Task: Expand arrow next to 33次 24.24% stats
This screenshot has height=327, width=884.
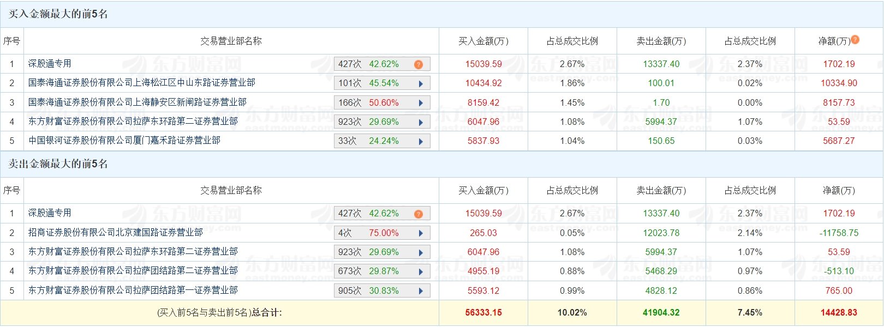Action: point(421,141)
